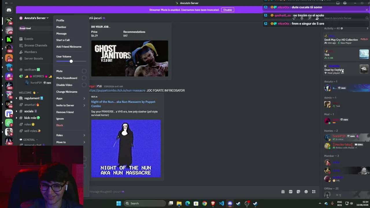Open the Dead by Daylight activity card
Screen dimensions: 370x208
coord(346,69)
